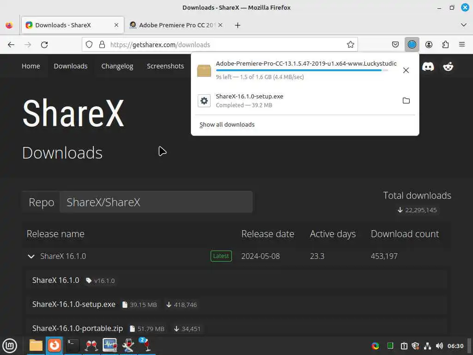This screenshot has height=355, width=473.
Task: Go back to the previous page
Action: (11, 45)
